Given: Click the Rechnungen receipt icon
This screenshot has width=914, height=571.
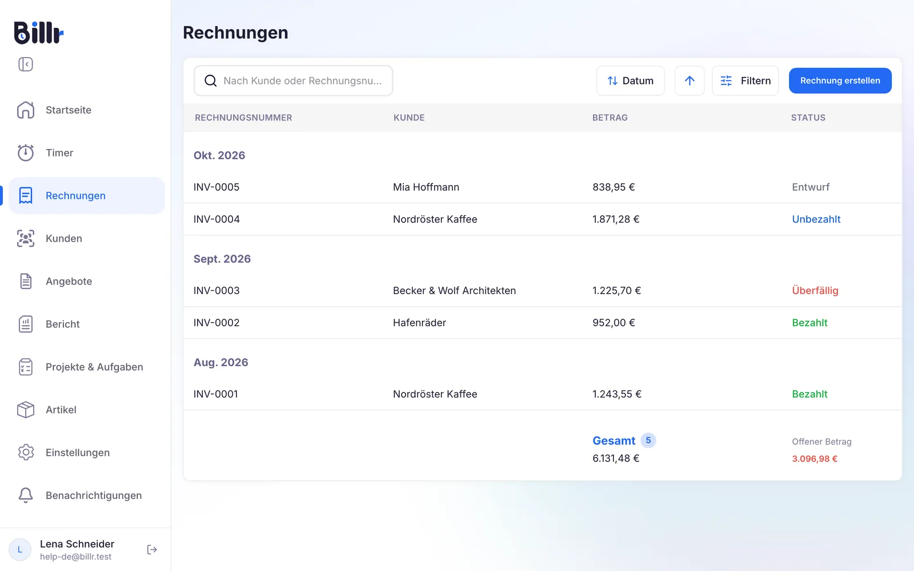Looking at the screenshot, I should point(26,195).
